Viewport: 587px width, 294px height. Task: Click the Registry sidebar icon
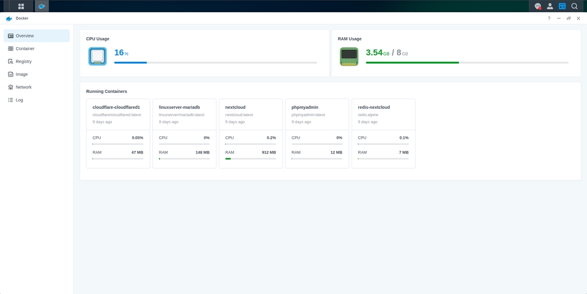(10, 61)
